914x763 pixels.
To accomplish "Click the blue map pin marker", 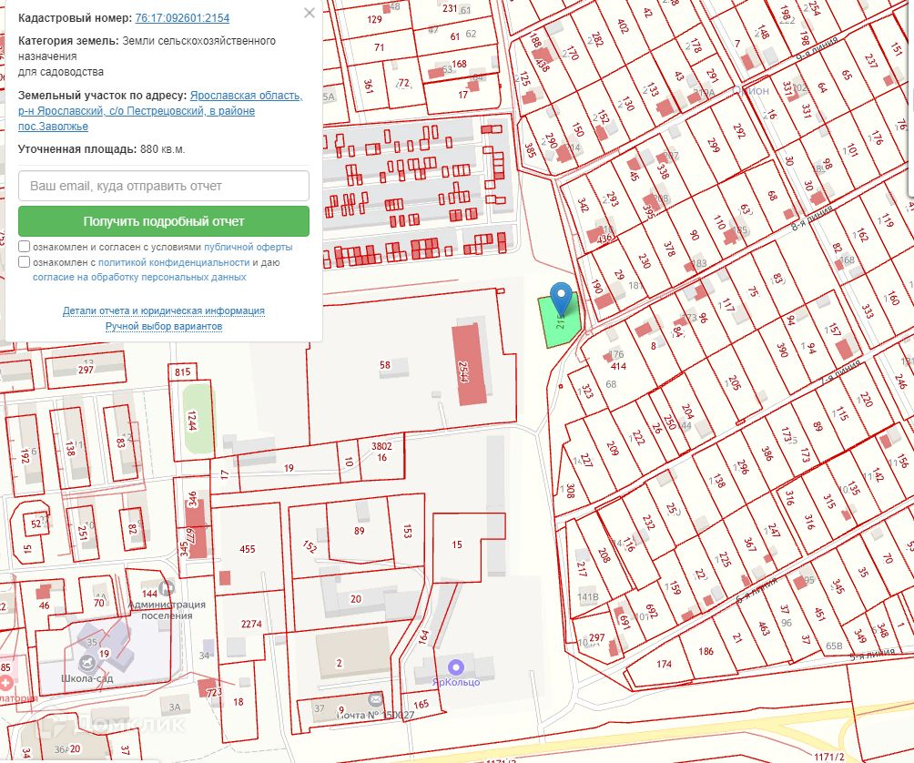I will (561, 298).
